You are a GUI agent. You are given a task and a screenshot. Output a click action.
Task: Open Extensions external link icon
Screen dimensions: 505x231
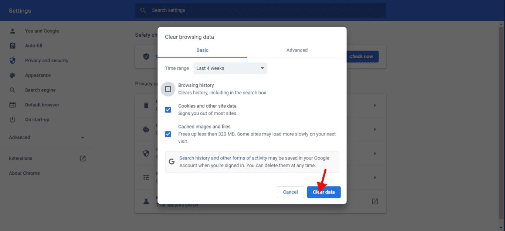[83, 158]
